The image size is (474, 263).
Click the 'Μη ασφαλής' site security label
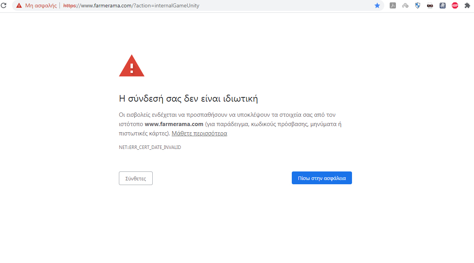(x=41, y=6)
